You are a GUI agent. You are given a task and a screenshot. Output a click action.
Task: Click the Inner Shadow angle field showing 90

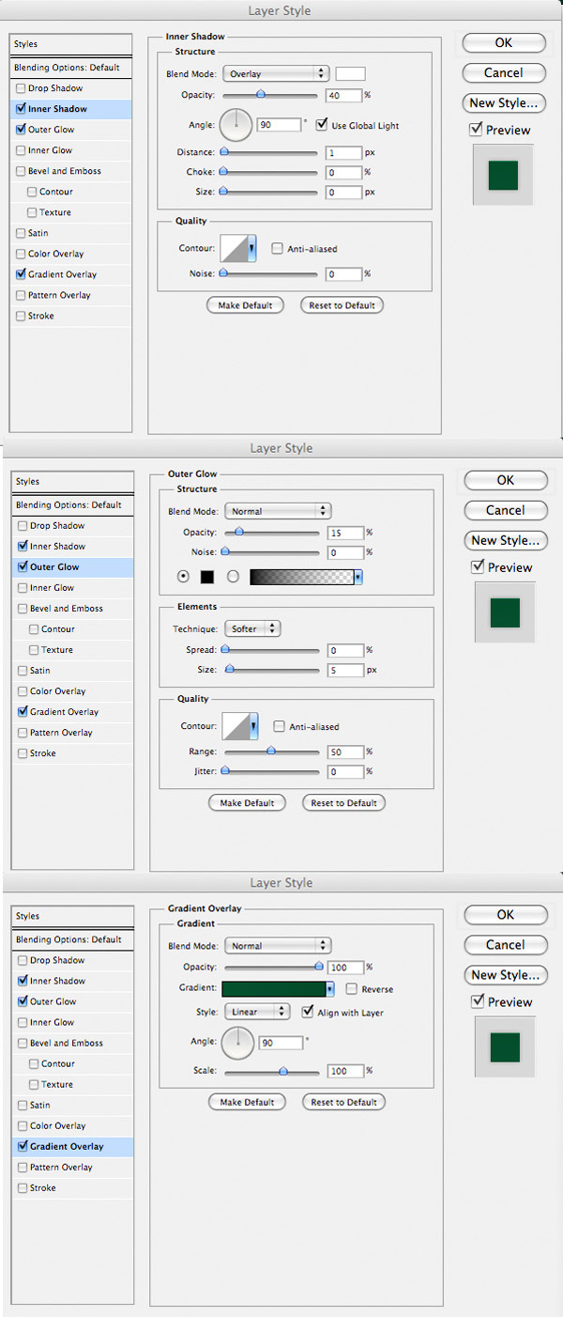click(279, 124)
